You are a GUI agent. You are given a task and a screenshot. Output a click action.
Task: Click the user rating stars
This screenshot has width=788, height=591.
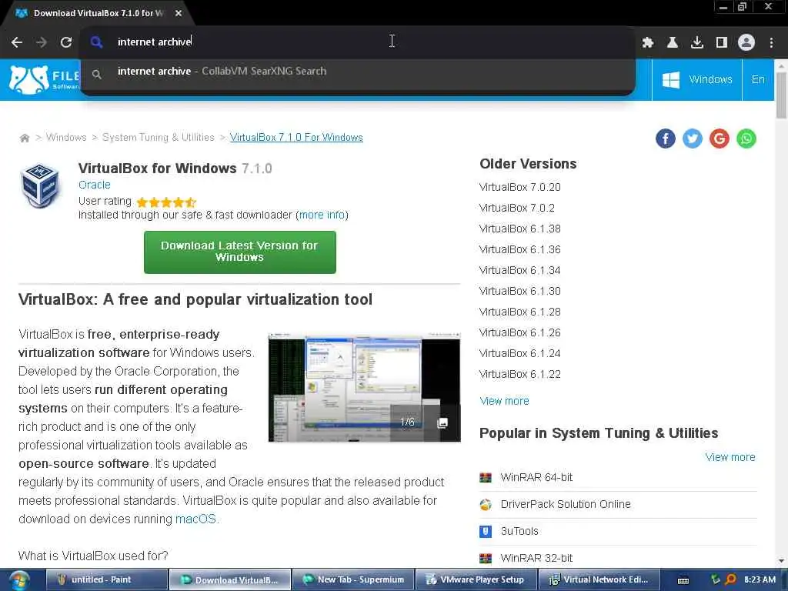coord(166,202)
